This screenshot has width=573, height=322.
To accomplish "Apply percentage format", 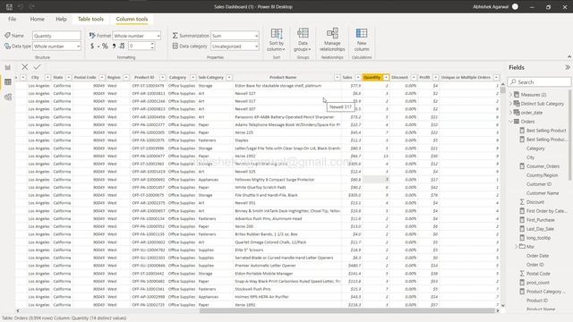I will coord(105,46).
